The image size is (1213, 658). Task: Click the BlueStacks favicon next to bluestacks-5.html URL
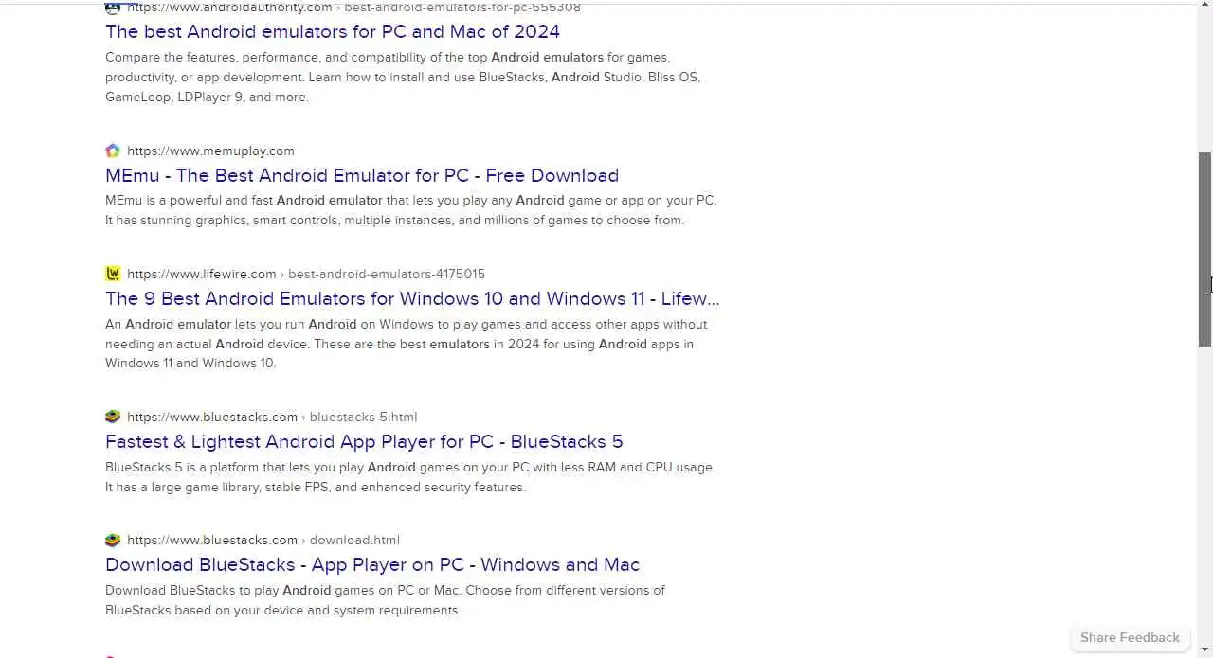(x=113, y=417)
